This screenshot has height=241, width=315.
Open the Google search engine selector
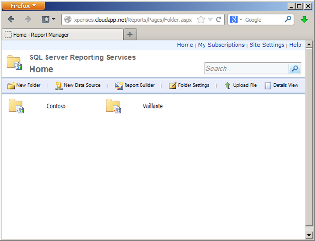tap(236, 19)
